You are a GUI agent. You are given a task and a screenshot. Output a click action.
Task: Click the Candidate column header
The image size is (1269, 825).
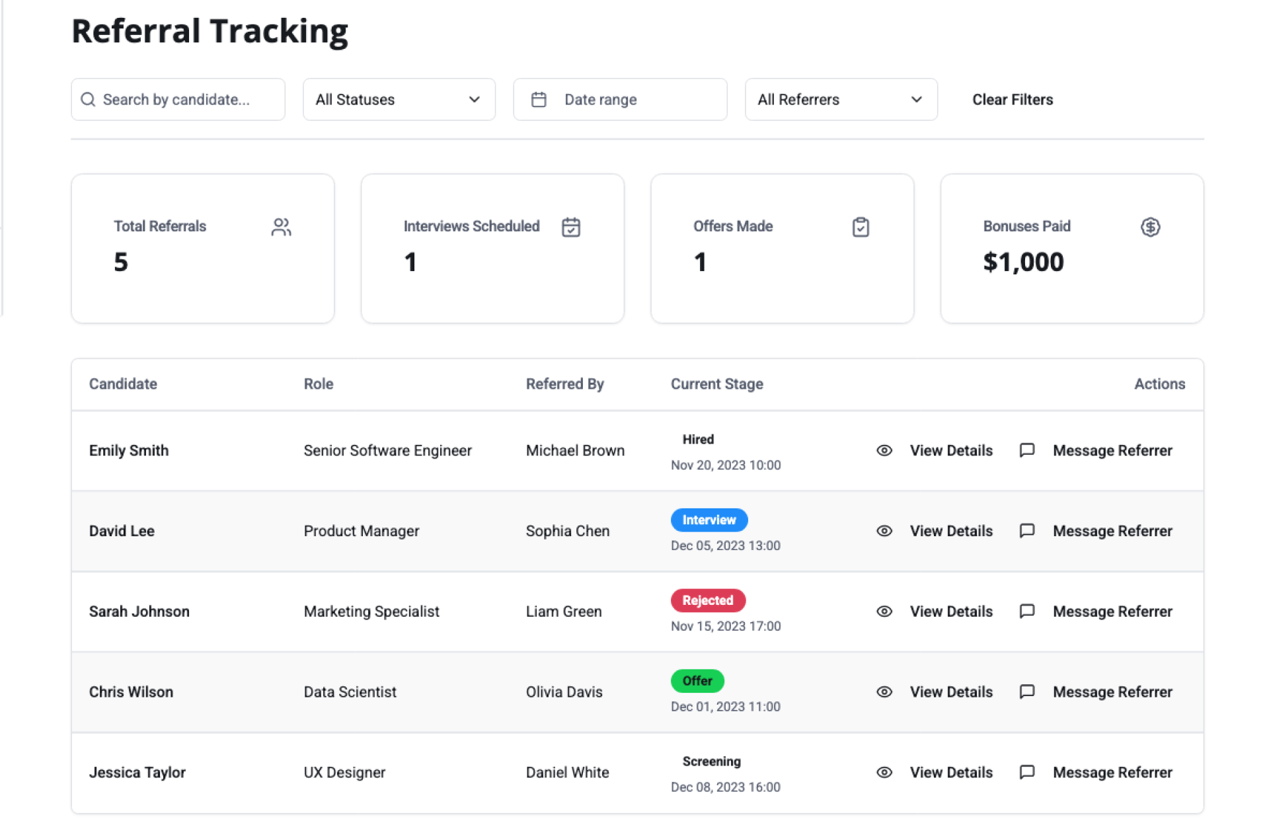(x=123, y=384)
